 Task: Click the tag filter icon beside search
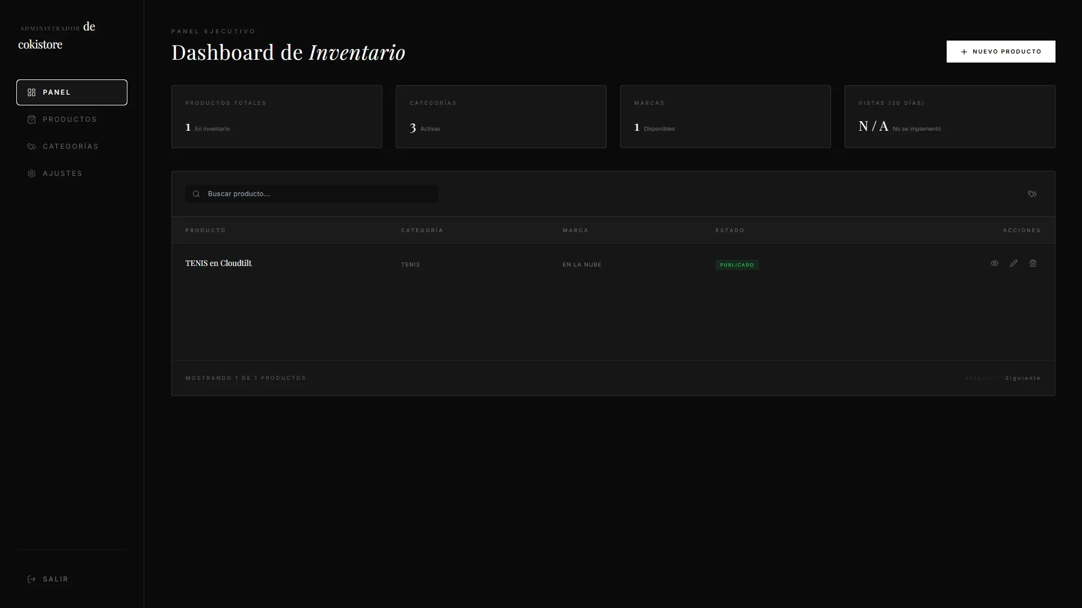1032,194
